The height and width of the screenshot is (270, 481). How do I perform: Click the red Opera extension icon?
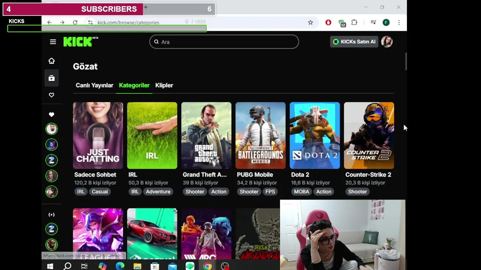click(x=328, y=22)
